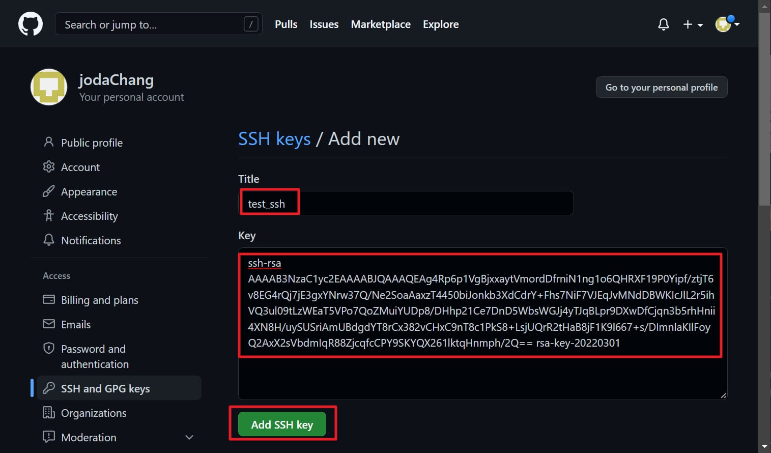Click the Key textarea resize handle

click(723, 395)
